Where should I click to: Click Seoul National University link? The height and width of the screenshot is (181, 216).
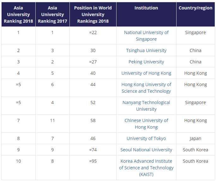(146, 150)
